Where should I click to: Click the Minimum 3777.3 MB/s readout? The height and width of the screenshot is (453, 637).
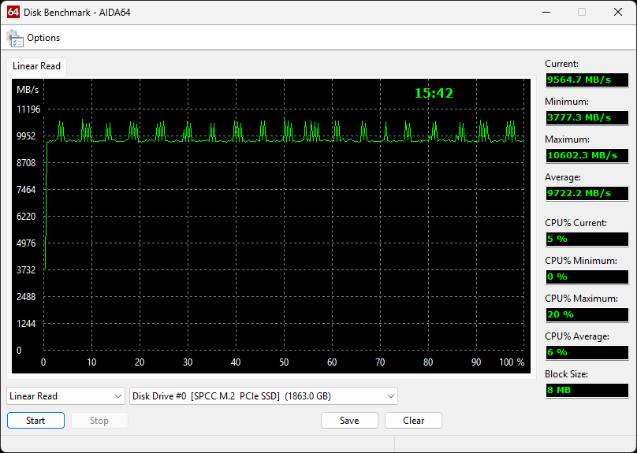click(587, 117)
